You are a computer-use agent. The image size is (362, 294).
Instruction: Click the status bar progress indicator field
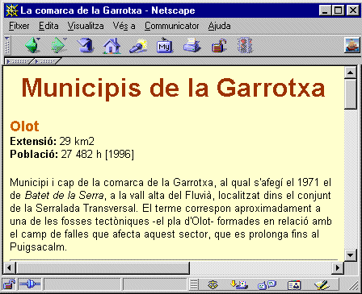pyautogui.click(x=82, y=284)
